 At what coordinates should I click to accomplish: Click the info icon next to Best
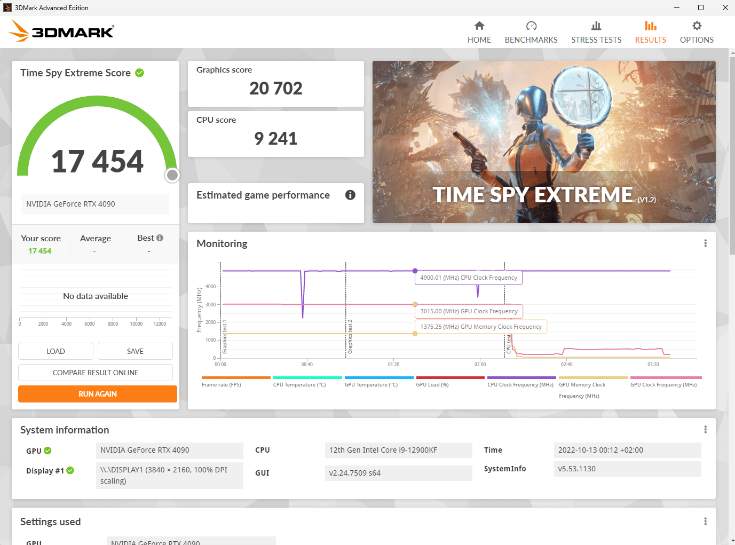tap(160, 238)
